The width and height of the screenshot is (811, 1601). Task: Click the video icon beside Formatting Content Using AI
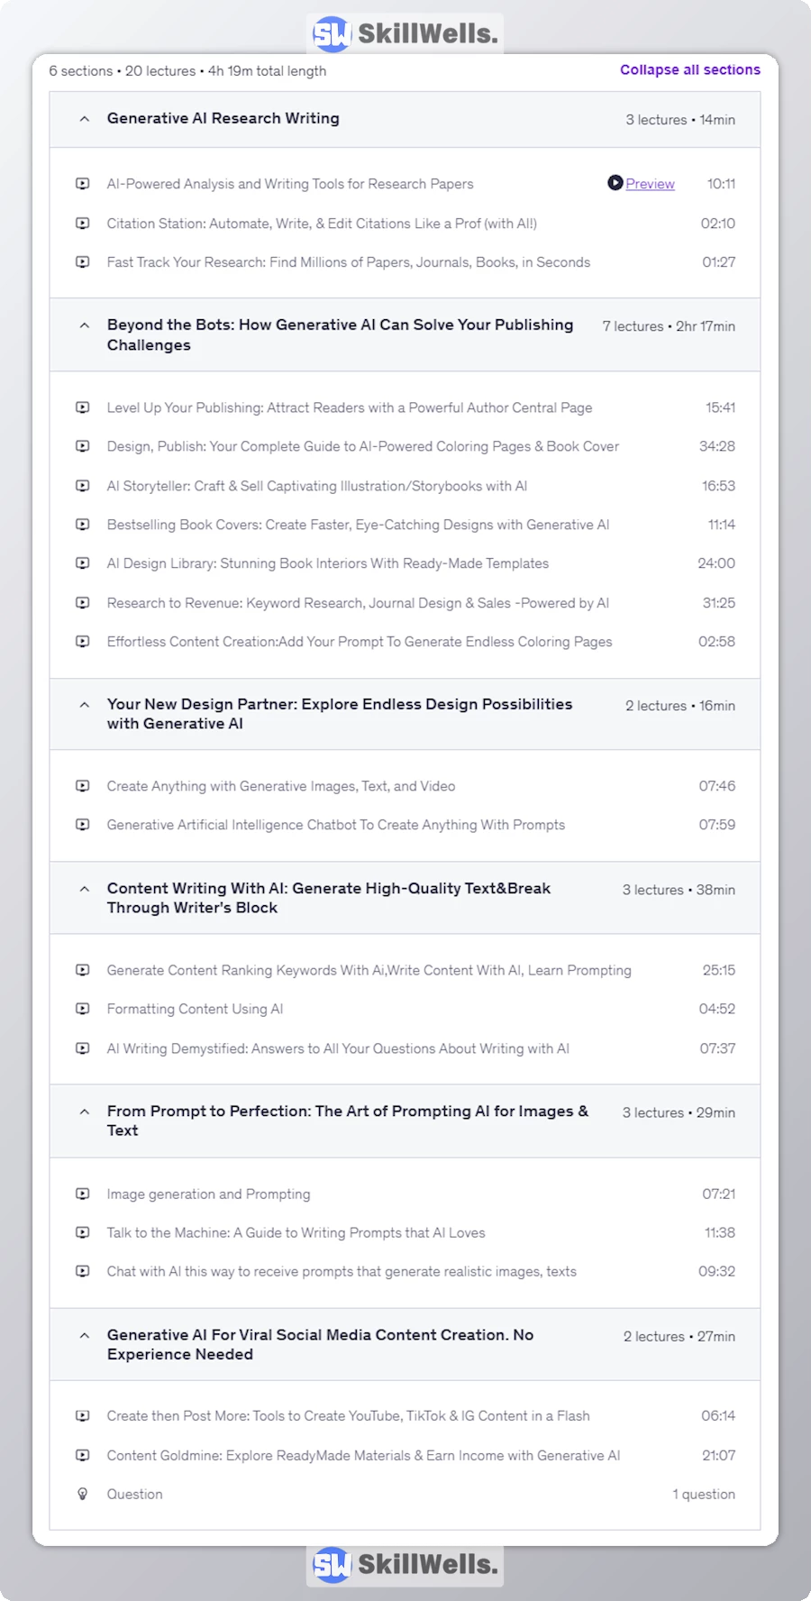83,1009
